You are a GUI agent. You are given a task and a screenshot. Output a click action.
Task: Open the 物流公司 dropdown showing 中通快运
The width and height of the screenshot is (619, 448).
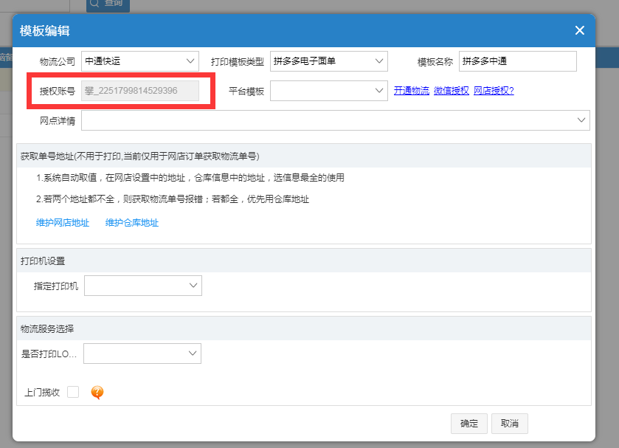140,61
